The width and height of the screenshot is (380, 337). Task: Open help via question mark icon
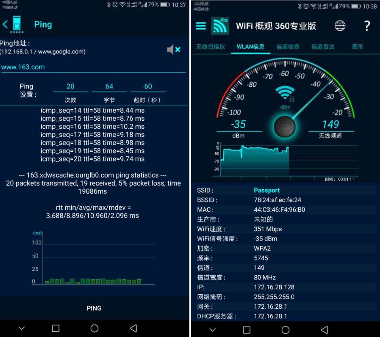coord(367,25)
